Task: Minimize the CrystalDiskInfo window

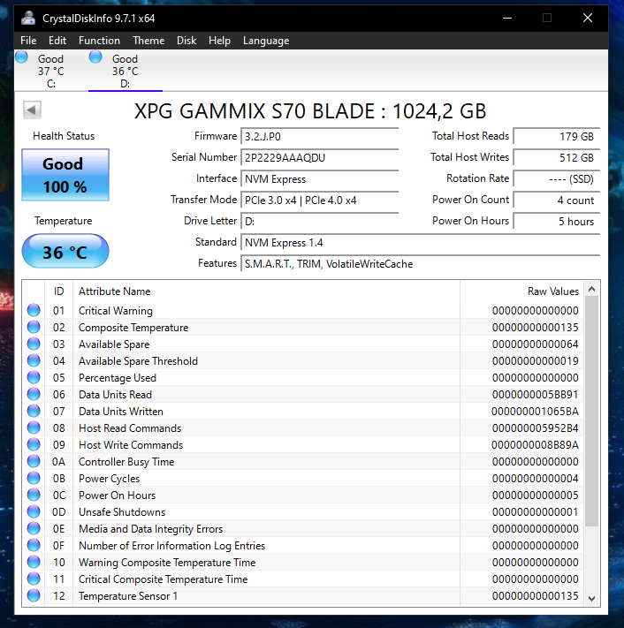Action: click(x=507, y=18)
